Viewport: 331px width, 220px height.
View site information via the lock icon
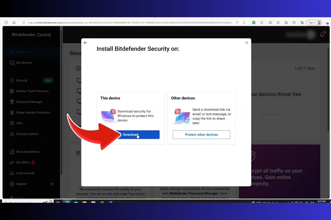[x=24, y=23]
